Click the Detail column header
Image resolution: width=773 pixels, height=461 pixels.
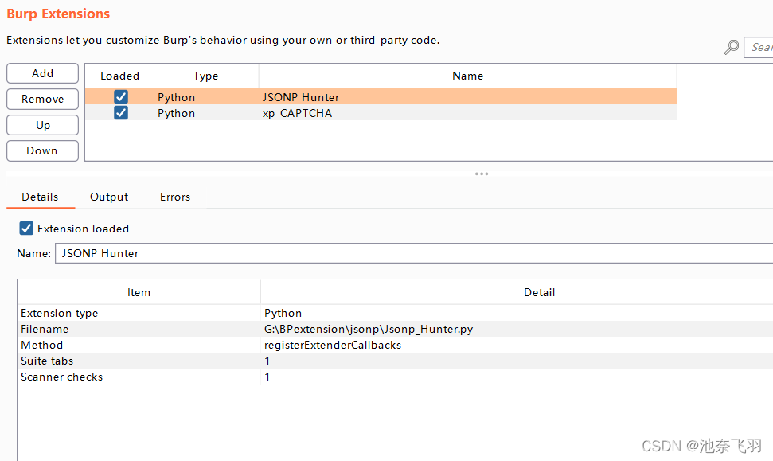coord(517,292)
